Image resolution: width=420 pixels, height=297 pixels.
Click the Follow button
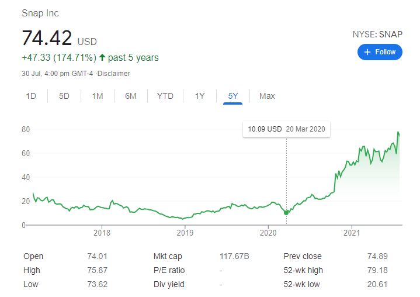(380, 52)
